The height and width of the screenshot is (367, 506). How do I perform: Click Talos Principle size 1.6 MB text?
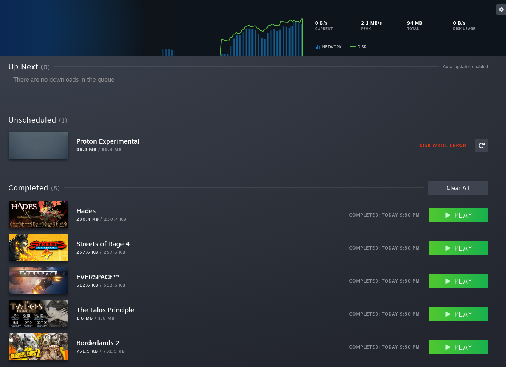point(95,318)
